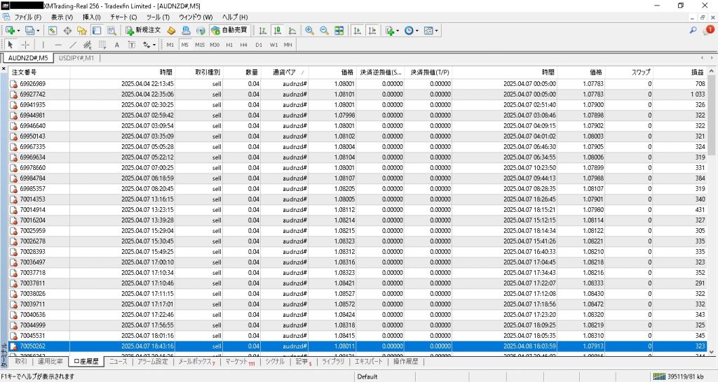Switch to candlestick chart mode
This screenshot has width=718, height=382.
277,31
